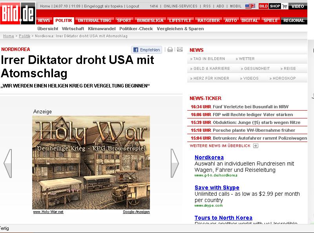Open GELD & KARRIERE link
The image size is (314, 233).
tap(210, 69)
